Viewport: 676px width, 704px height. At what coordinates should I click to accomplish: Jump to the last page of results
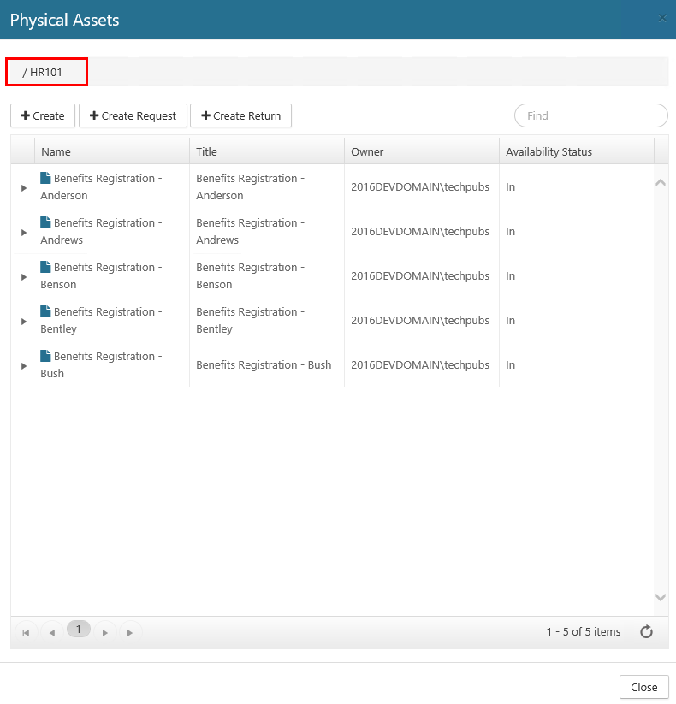point(130,632)
